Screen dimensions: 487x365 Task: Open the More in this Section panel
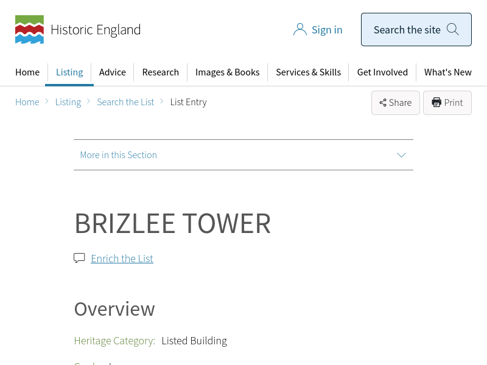tap(119, 155)
